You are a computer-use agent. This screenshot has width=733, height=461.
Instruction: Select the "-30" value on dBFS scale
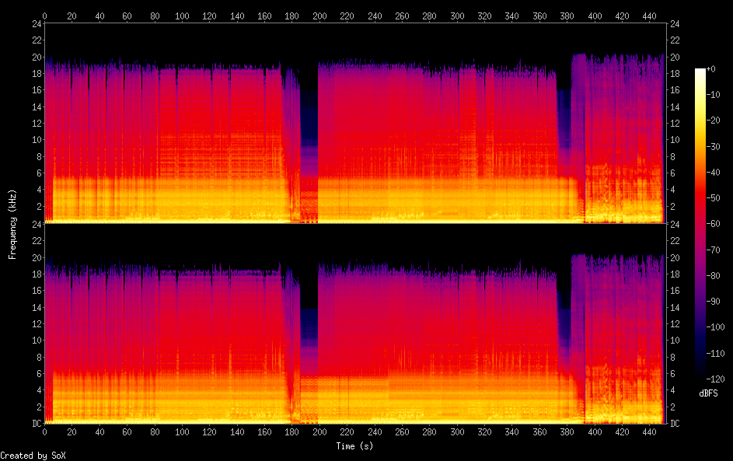[714, 146]
